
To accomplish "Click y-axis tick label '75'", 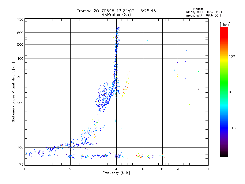I will tap(21, 164).
